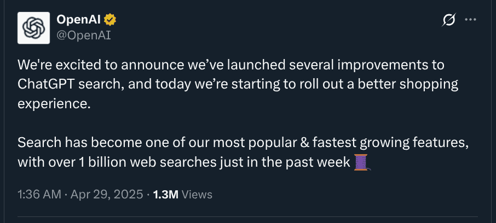Viewport: 496px width, 223px height.
Task: Click "We're excited to announce" opening text
Action: coord(88,65)
